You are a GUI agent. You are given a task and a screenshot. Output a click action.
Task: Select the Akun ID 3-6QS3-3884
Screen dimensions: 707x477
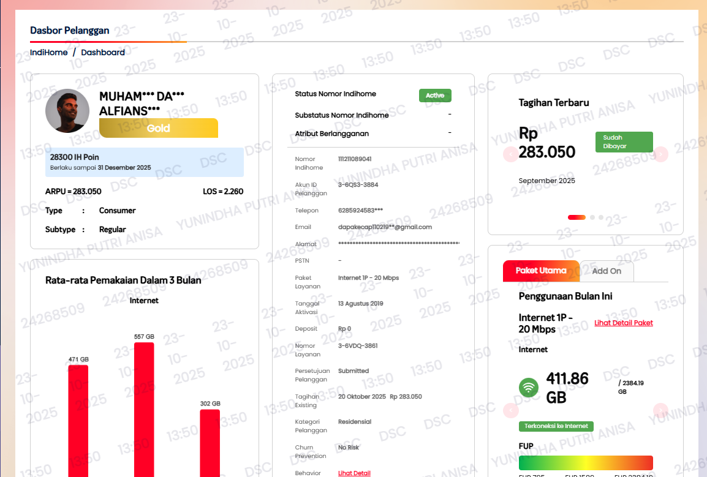pyautogui.click(x=358, y=185)
